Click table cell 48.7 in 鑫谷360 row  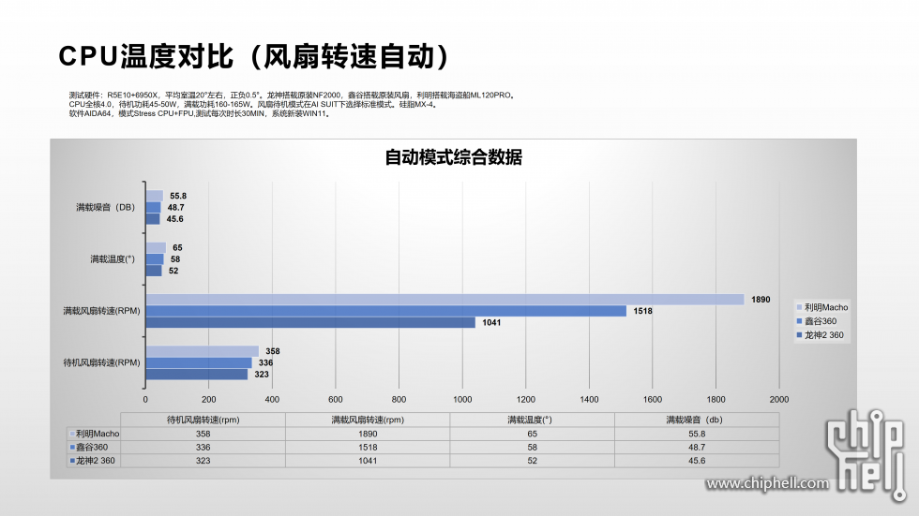(x=697, y=447)
